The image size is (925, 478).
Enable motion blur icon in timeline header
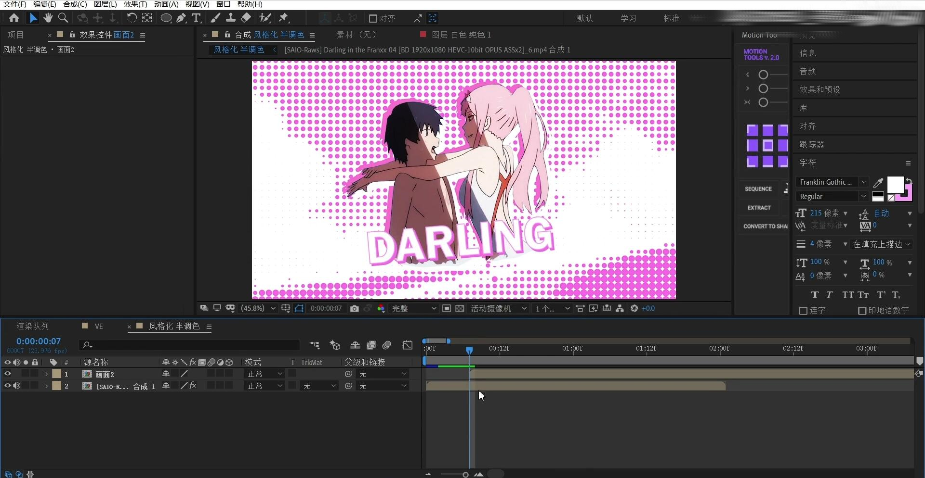[387, 345]
